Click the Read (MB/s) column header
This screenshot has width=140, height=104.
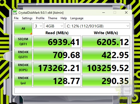pyautogui.click(x=57, y=33)
